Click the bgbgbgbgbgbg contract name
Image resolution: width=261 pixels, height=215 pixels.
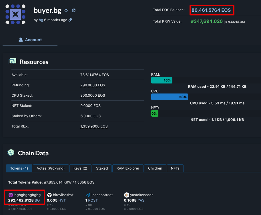coord(27,195)
